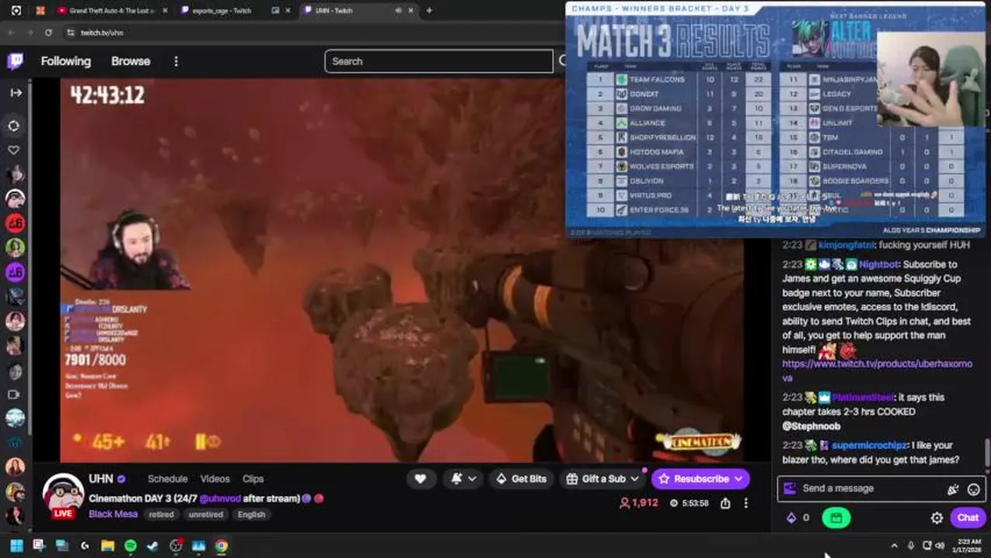Select the 'unretired' stream tag

click(205, 515)
